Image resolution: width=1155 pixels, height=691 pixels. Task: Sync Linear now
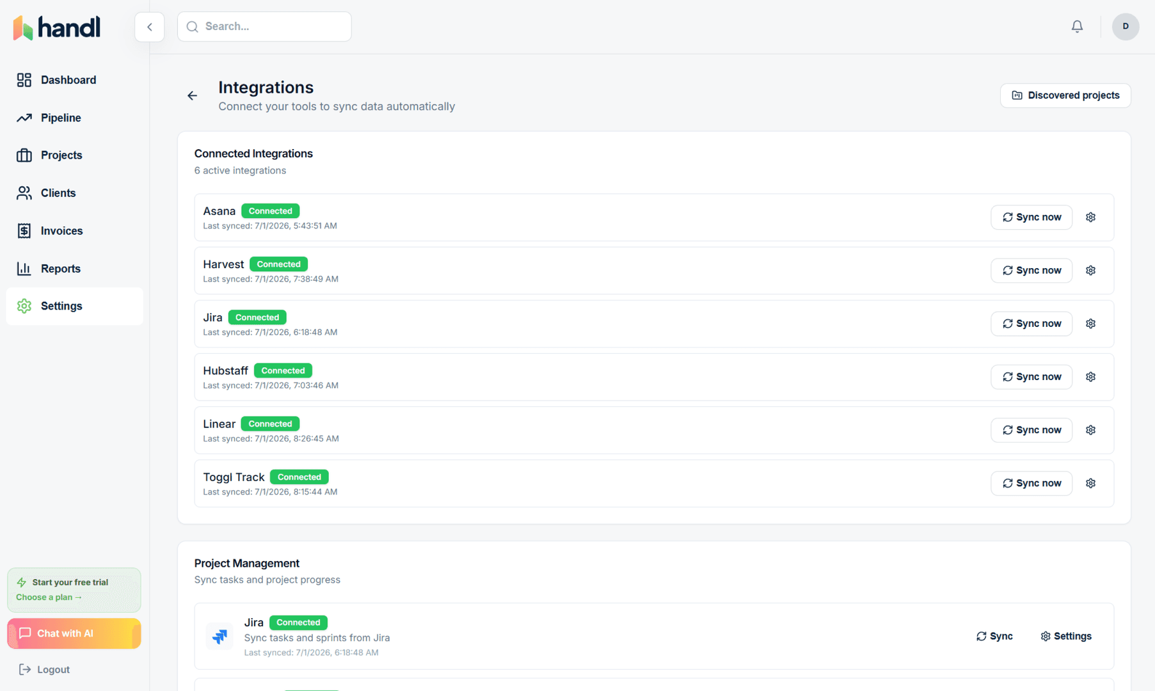click(1031, 429)
